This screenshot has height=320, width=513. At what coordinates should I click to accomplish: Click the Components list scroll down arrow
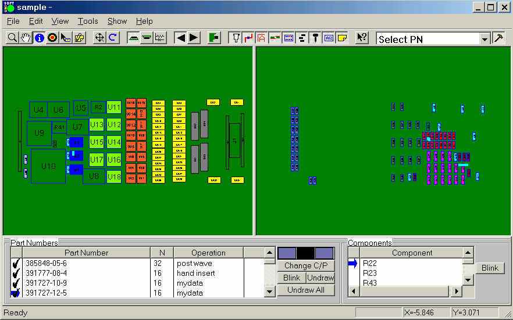coord(468,280)
